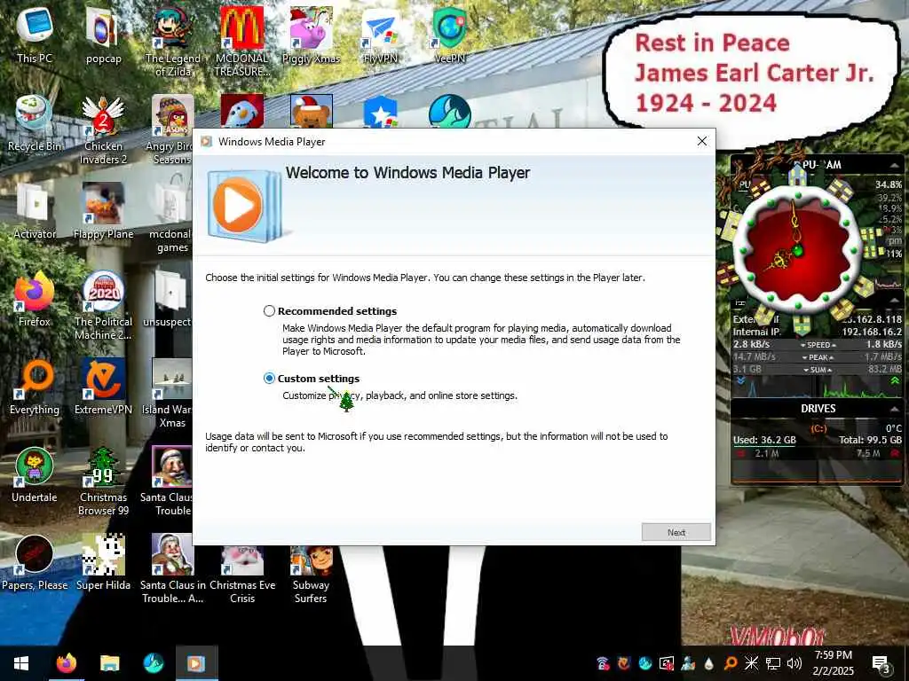Launch the Chicken Invaders 2 game
Image resolution: width=909 pixels, height=681 pixels.
103,129
